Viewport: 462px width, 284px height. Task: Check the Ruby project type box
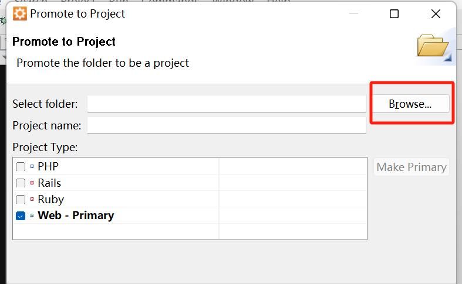(21, 200)
